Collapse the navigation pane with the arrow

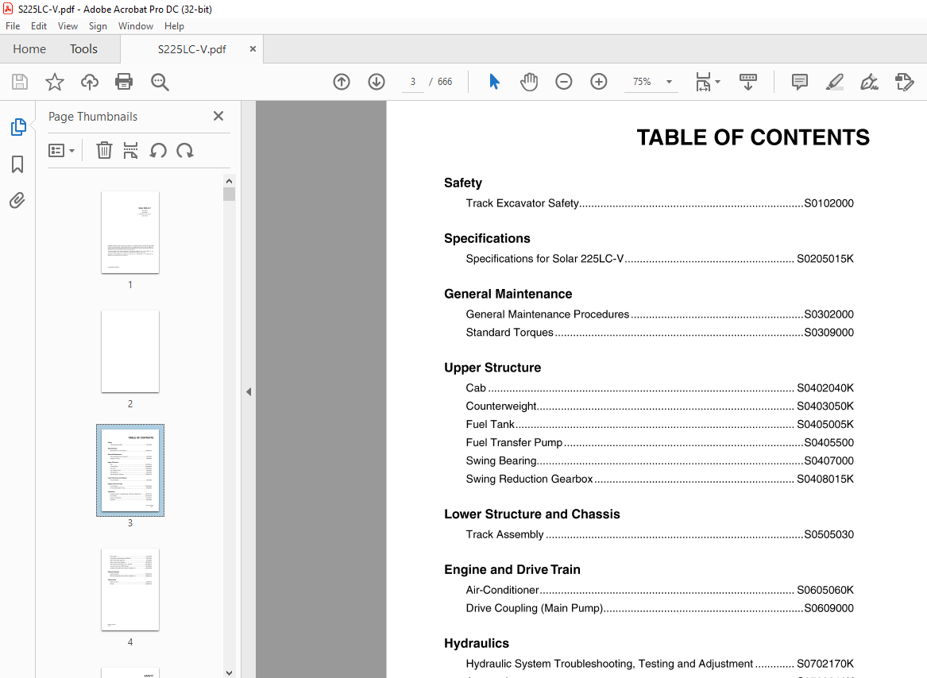pyautogui.click(x=249, y=391)
